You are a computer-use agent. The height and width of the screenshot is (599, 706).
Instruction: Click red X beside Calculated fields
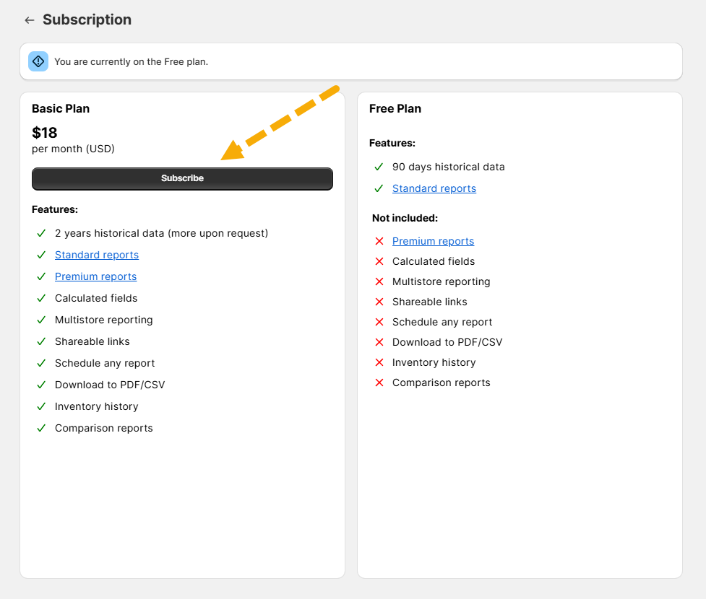(379, 261)
